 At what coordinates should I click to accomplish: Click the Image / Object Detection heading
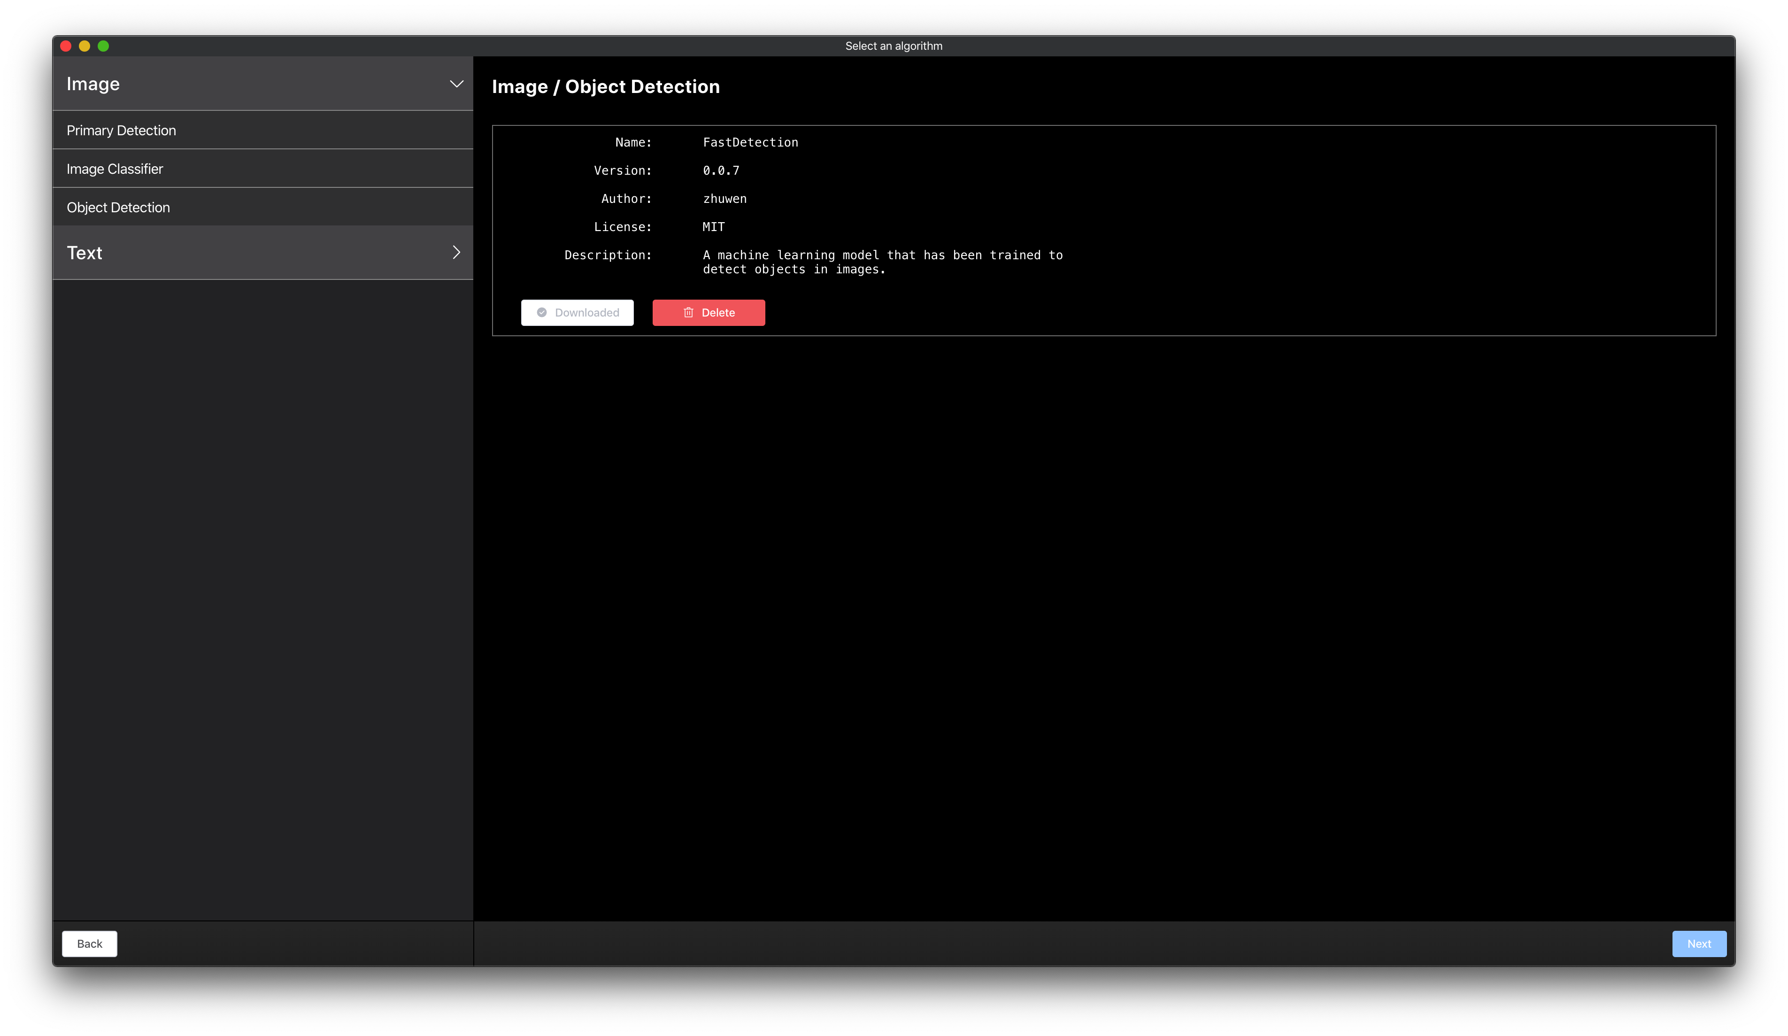[605, 86]
